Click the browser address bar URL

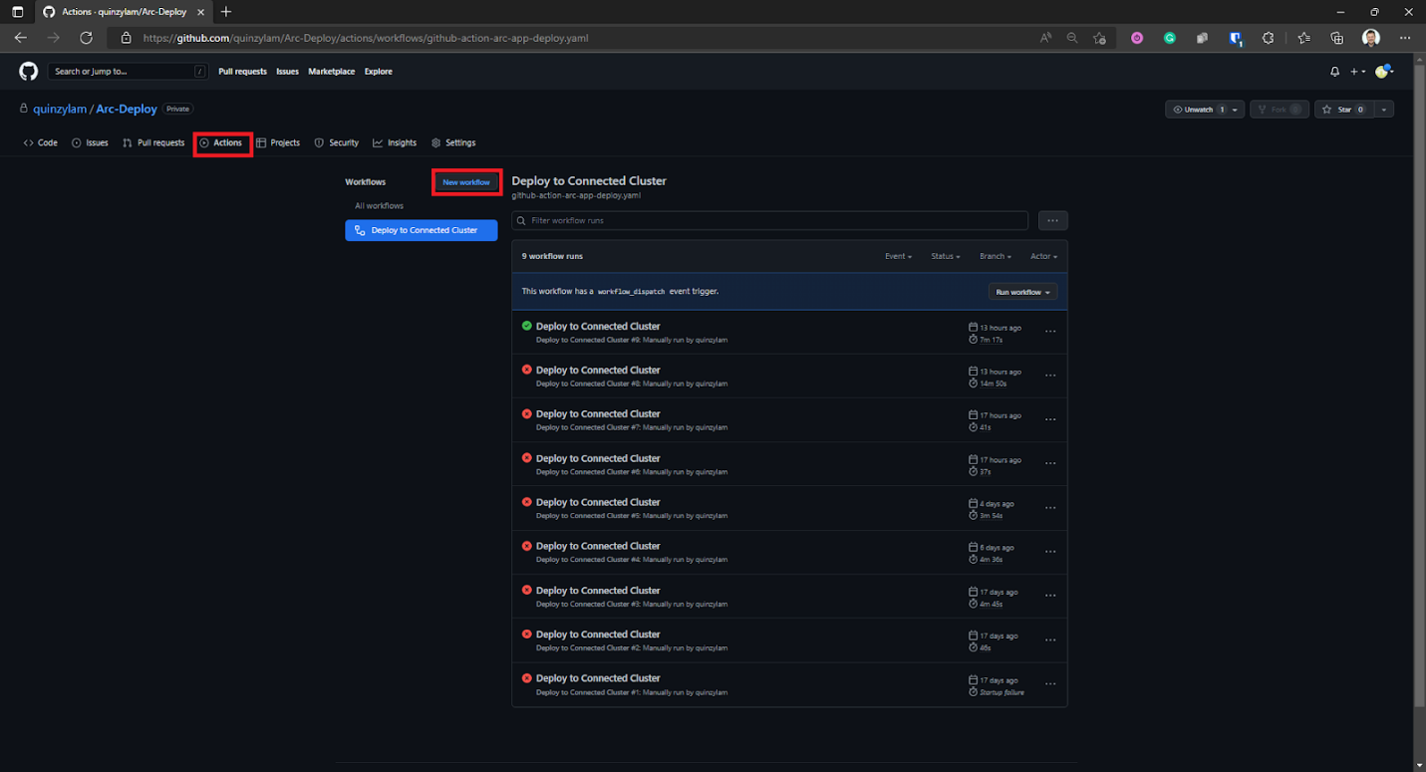365,38
